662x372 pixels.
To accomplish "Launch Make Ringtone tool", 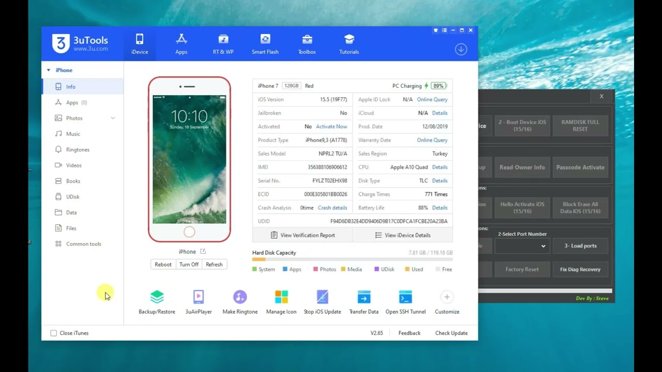I will (240, 302).
